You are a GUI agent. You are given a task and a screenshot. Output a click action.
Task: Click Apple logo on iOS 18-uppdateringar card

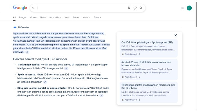tap(123, 54)
